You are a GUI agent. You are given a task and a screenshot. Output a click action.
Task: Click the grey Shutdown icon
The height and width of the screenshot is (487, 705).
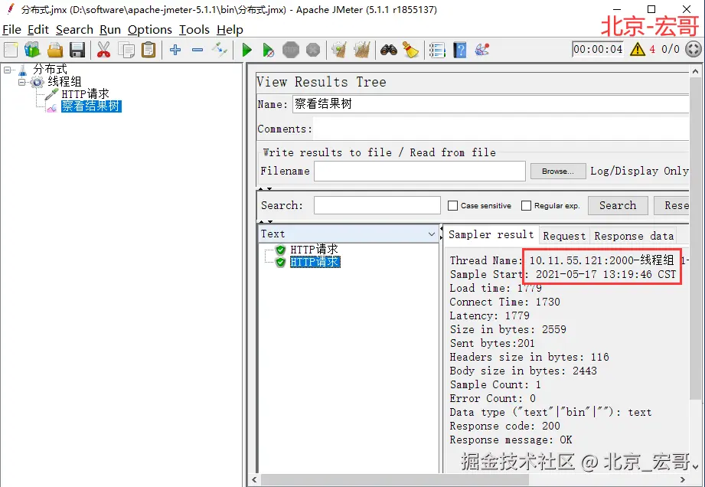pyautogui.click(x=313, y=50)
